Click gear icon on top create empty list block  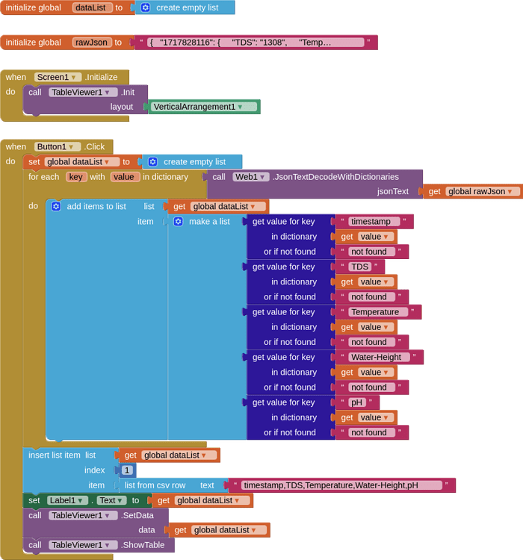(145, 7)
